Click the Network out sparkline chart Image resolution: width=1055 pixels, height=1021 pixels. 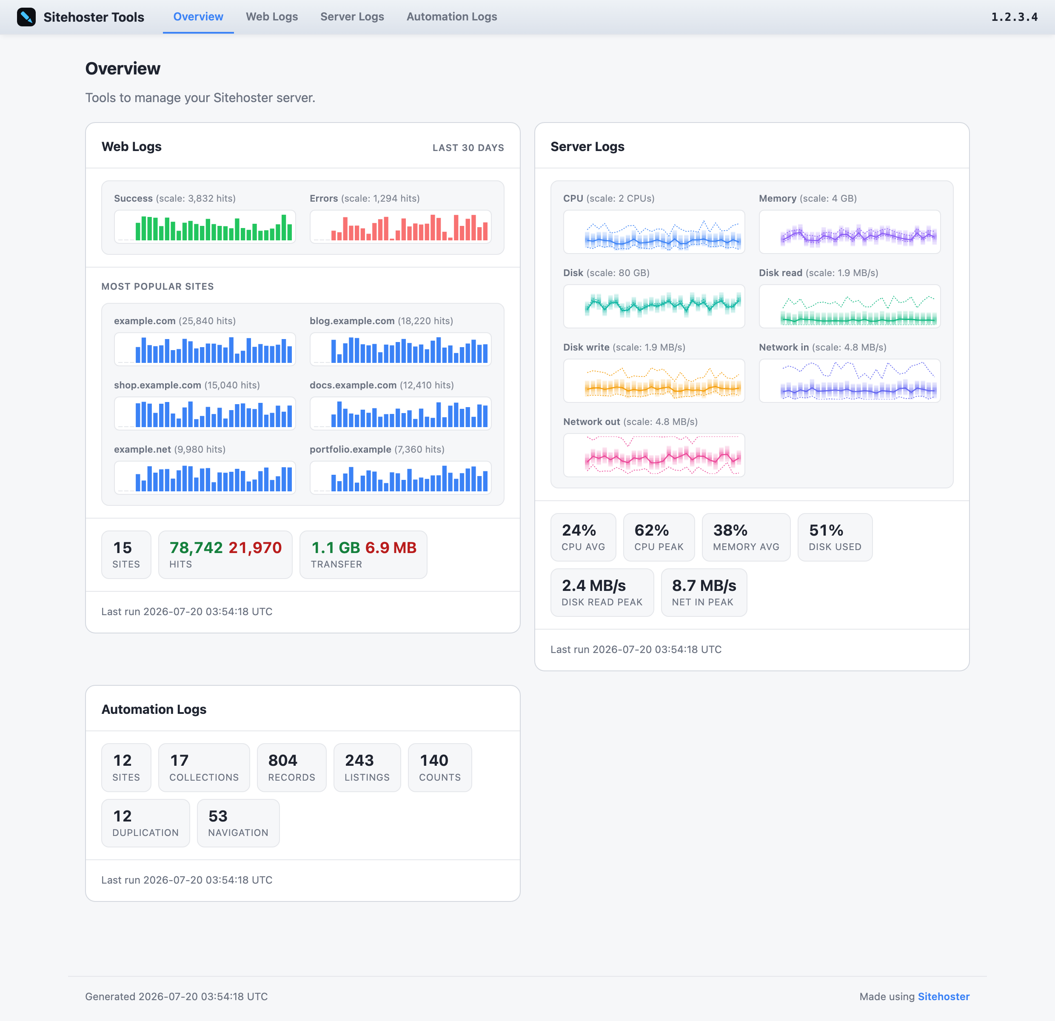654,455
